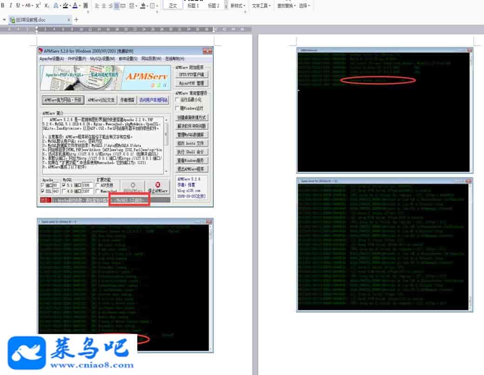Image resolution: width=484 pixels, height=375 pixels.
Task: Open the MySQL设置 menu in APMServ
Action: click(102, 59)
